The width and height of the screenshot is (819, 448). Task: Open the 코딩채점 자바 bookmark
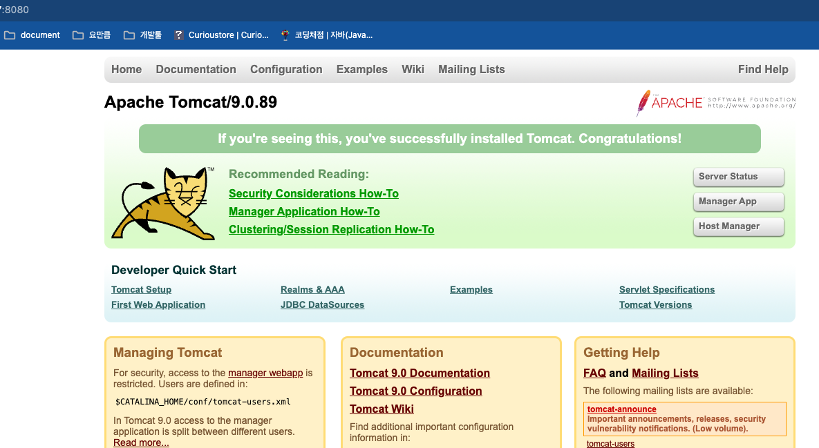pos(326,35)
